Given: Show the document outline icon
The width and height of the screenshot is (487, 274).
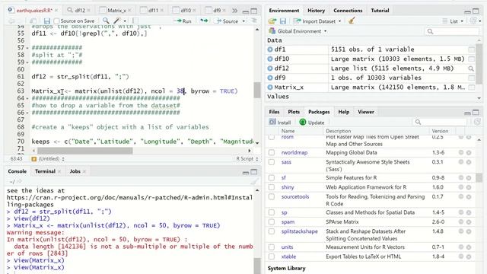Looking at the screenshot, I should point(253,21).
